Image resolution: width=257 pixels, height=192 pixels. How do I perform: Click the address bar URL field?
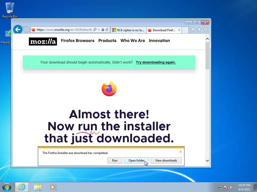(64, 30)
